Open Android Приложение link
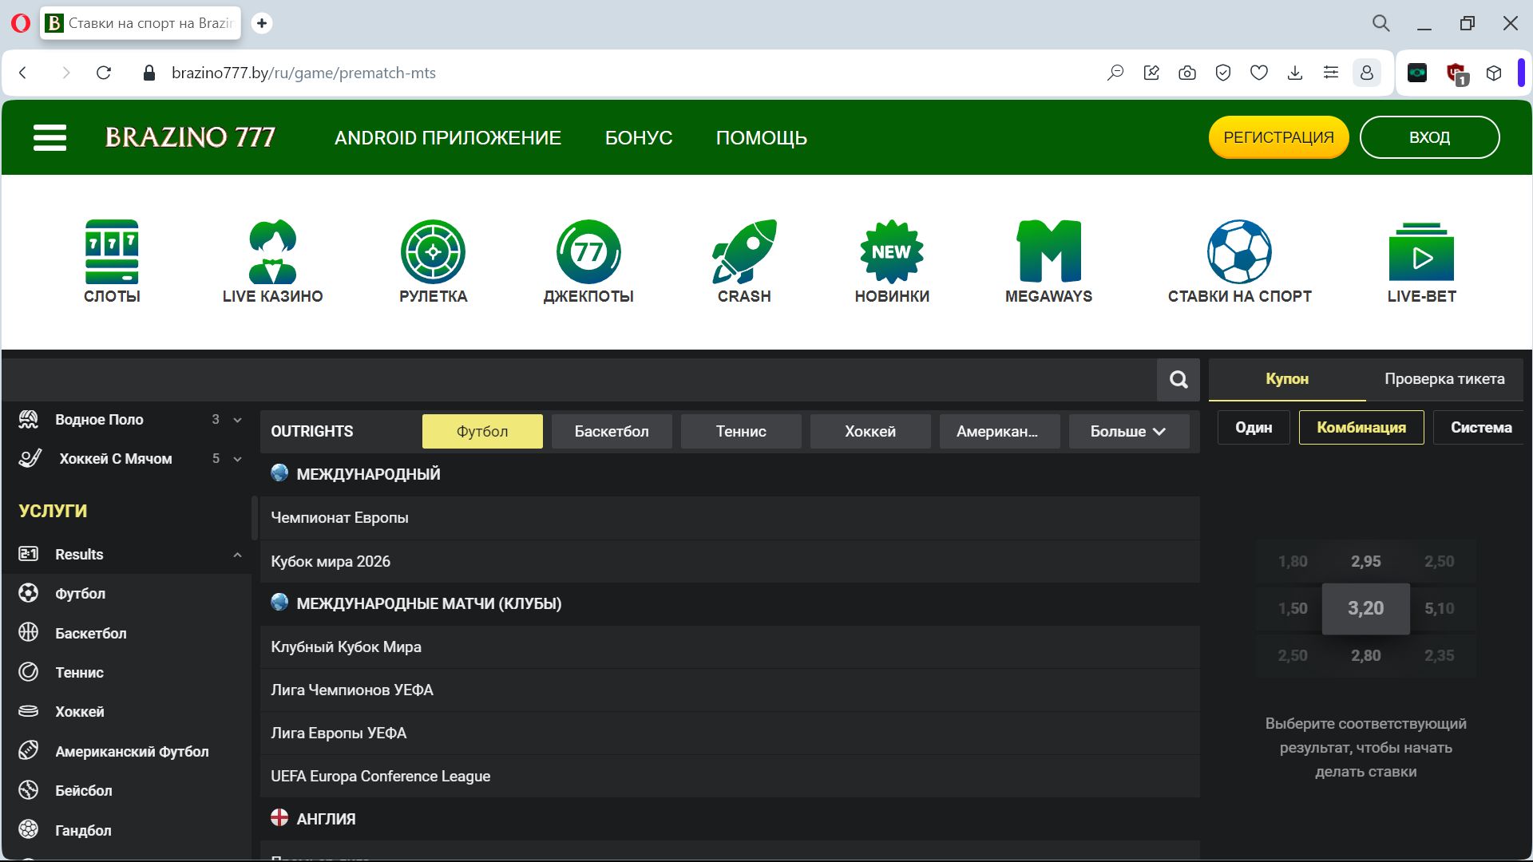 pyautogui.click(x=448, y=138)
